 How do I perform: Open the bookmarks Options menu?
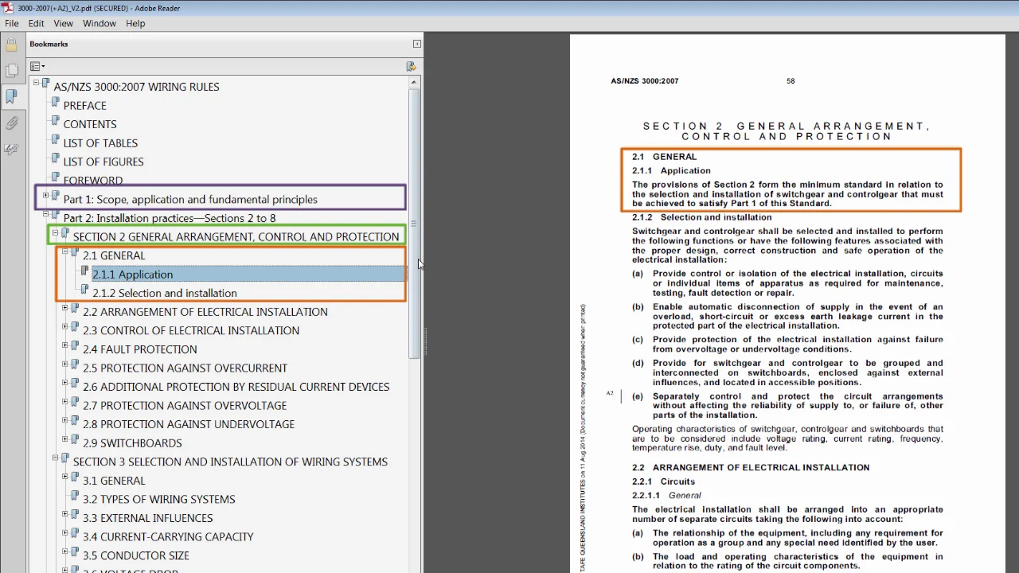point(37,66)
